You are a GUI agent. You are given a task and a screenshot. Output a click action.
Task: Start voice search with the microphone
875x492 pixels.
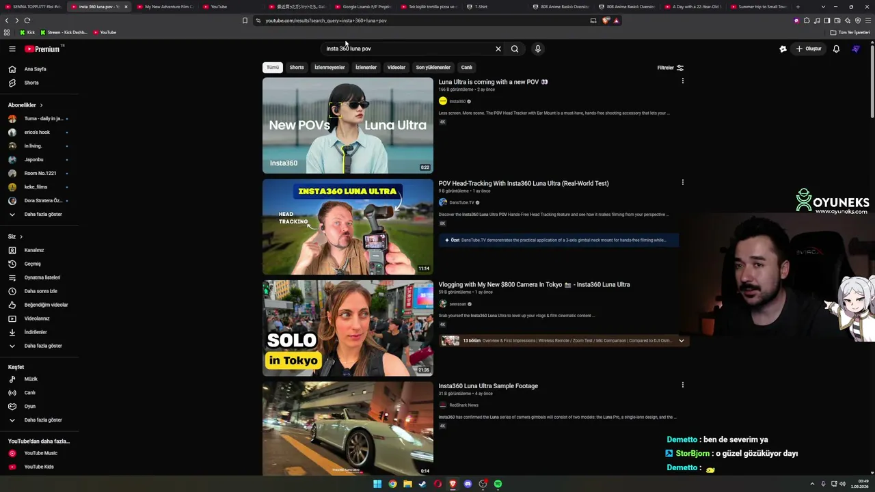(x=538, y=49)
